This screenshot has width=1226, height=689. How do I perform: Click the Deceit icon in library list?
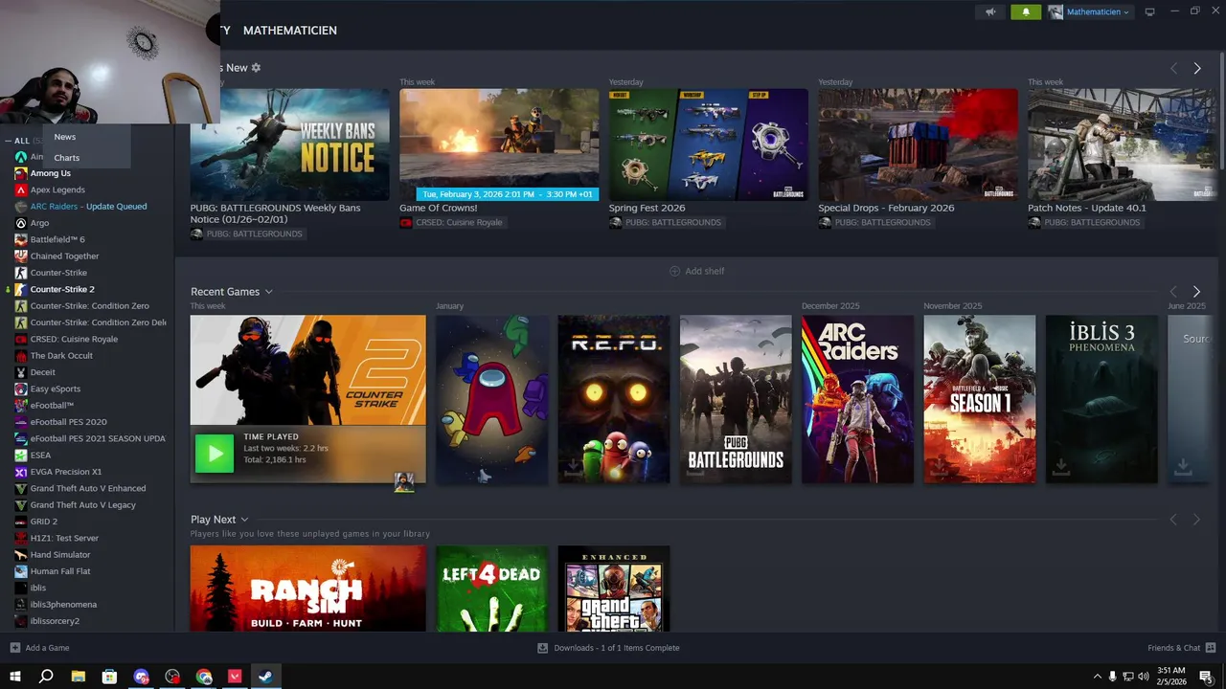pos(20,372)
